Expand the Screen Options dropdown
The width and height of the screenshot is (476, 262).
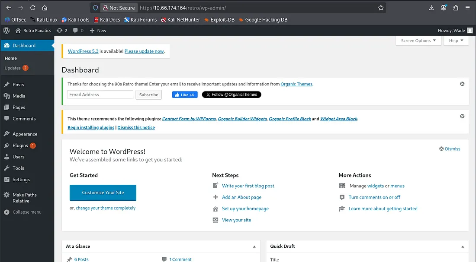coord(418,41)
